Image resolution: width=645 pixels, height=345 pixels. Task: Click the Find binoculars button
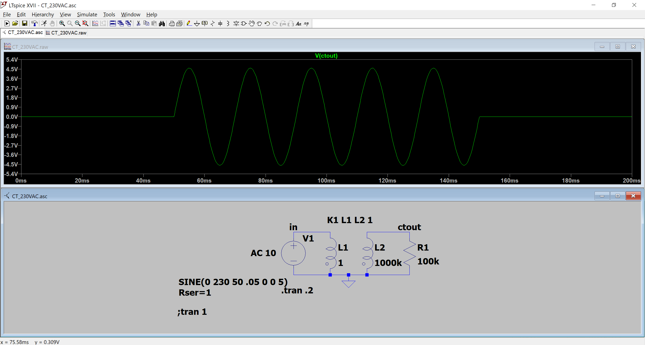point(162,23)
